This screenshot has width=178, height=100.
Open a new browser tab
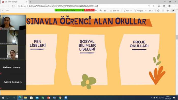[30, 2]
